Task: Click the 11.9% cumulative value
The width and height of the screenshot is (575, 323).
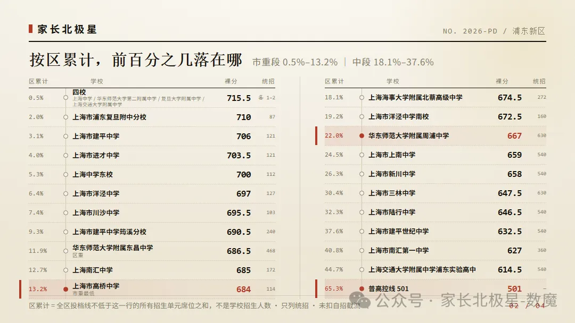Action: [38, 251]
